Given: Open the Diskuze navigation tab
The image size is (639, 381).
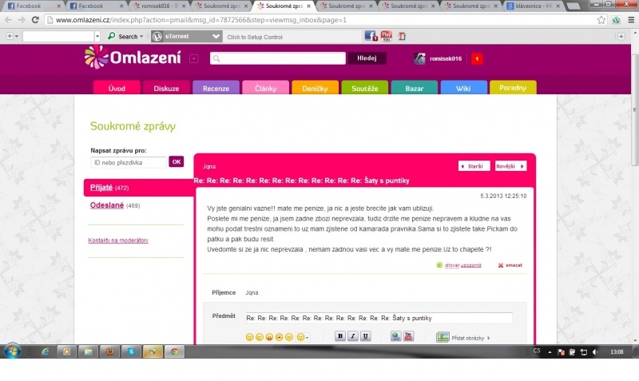Looking at the screenshot, I should [166, 89].
